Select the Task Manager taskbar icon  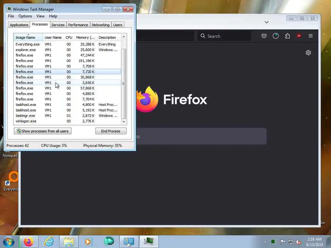[149, 242]
